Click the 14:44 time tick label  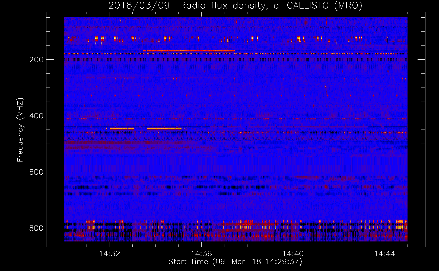click(x=385, y=254)
